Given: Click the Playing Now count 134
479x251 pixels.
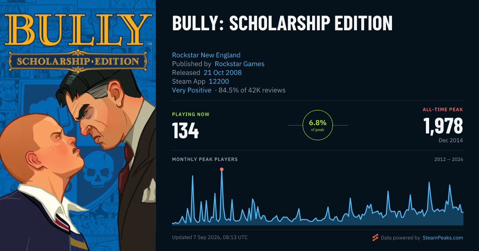Looking at the screenshot, I should (185, 130).
